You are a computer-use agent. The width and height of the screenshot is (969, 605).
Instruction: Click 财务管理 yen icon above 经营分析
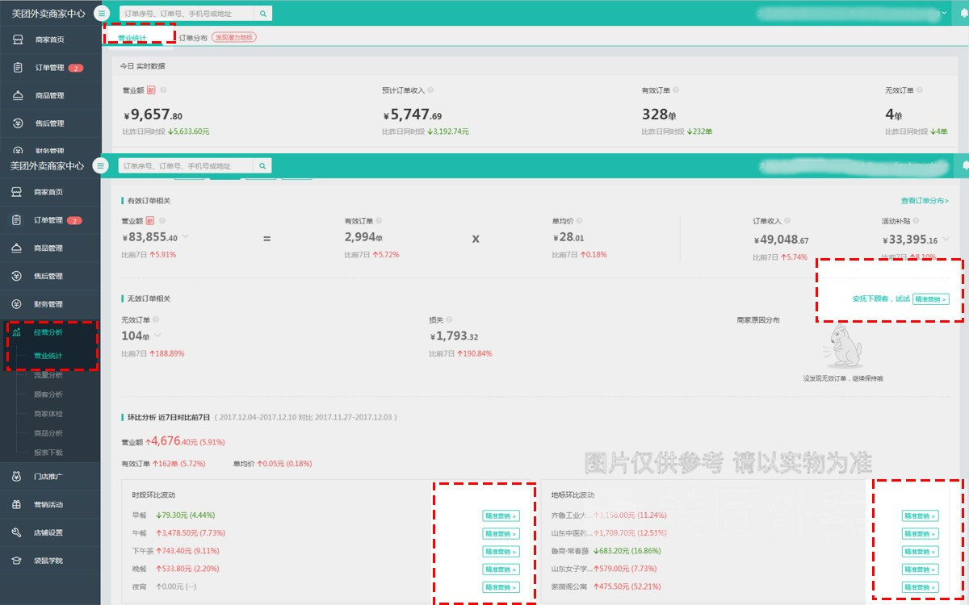(17, 304)
